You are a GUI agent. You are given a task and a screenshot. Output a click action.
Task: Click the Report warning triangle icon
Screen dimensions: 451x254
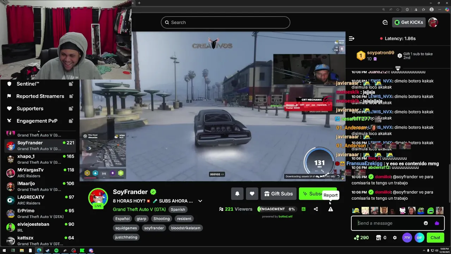(x=330, y=209)
